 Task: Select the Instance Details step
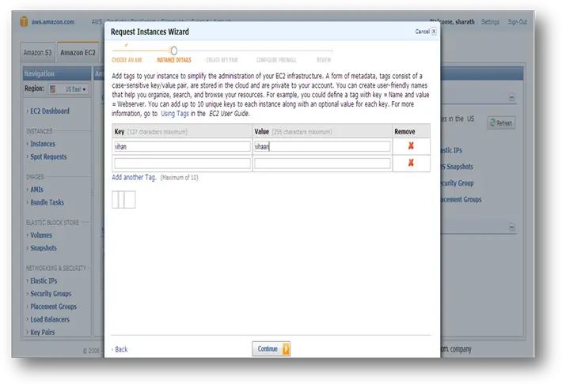(174, 60)
